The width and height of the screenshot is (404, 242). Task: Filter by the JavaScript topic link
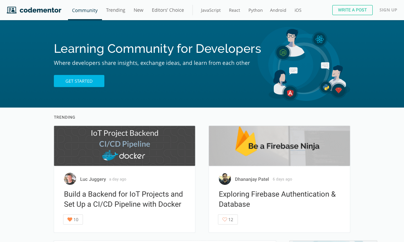(211, 10)
